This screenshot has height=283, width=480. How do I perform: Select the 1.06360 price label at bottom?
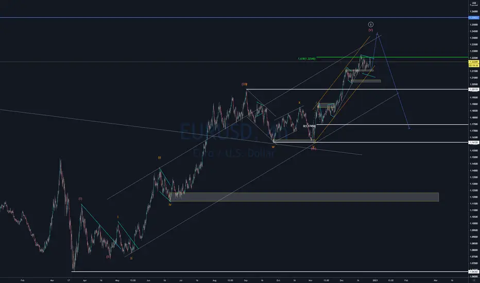474,271
